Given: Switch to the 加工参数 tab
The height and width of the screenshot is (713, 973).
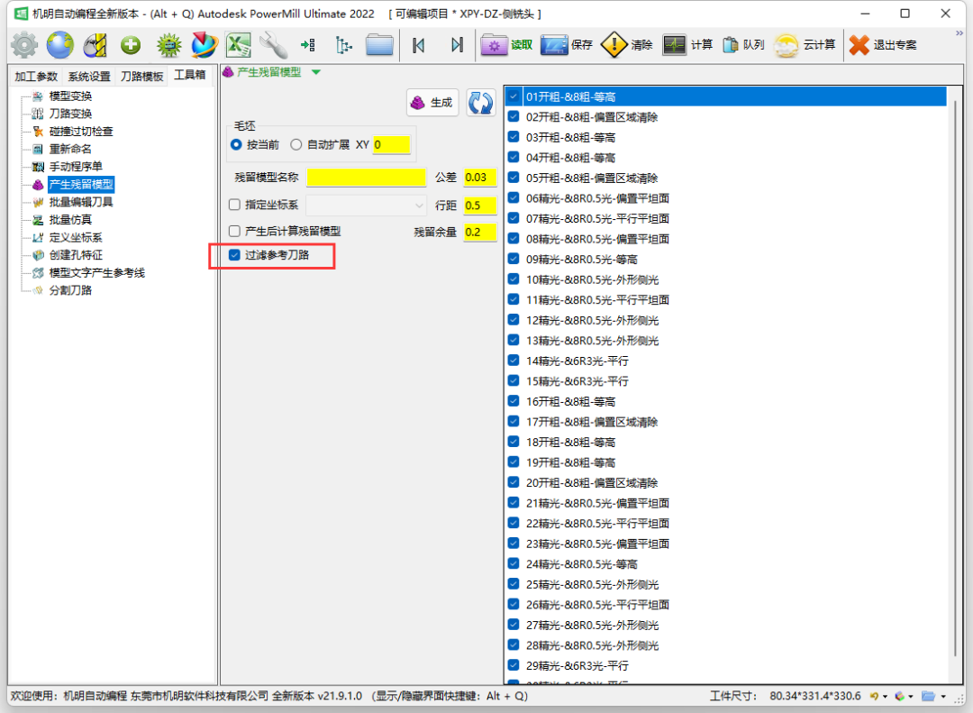Looking at the screenshot, I should coord(36,77).
